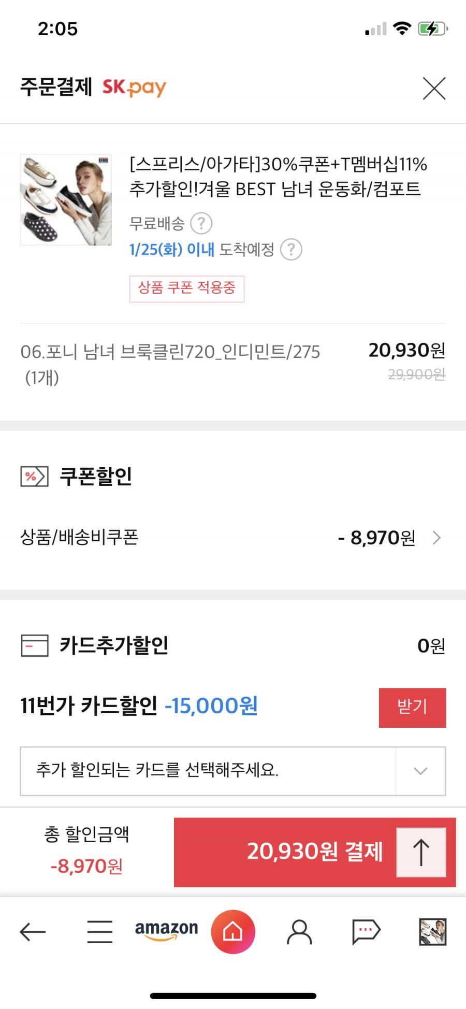Tap the arrival date help question mark
The height and width of the screenshot is (1009, 466).
[x=291, y=250]
